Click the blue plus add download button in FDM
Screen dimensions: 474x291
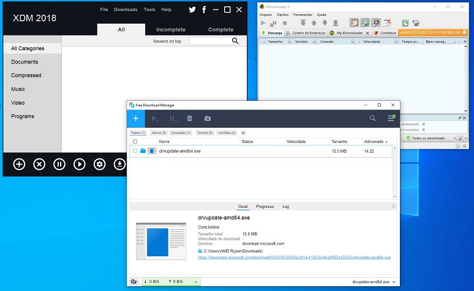point(136,119)
